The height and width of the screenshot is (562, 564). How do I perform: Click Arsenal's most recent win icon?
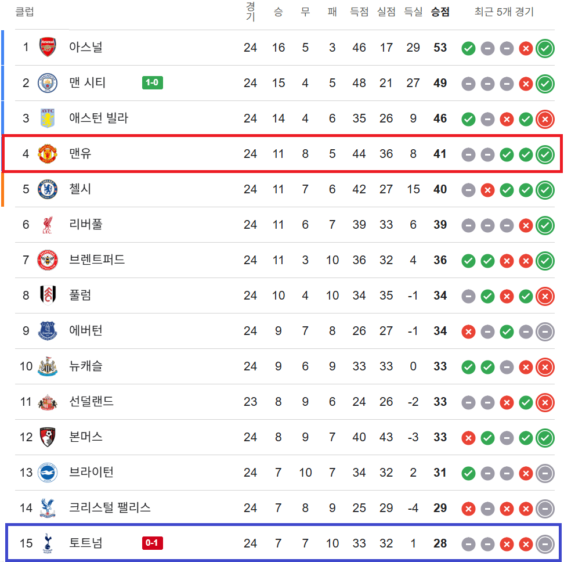(x=544, y=48)
